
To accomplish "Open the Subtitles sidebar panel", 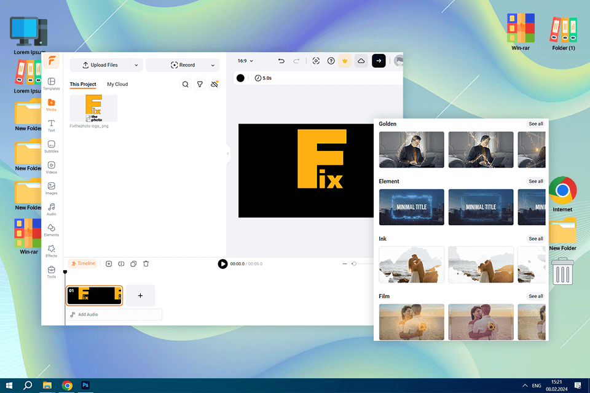I will tap(52, 147).
